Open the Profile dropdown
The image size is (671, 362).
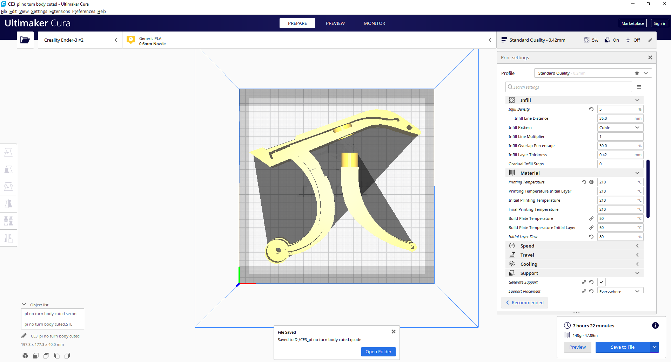593,73
